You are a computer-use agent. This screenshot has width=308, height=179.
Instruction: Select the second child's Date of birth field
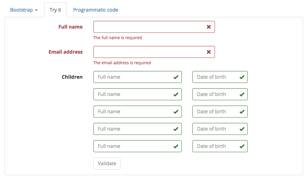[x=216, y=94]
